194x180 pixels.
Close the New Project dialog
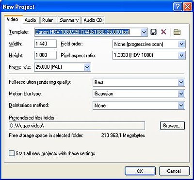coord(187,7)
